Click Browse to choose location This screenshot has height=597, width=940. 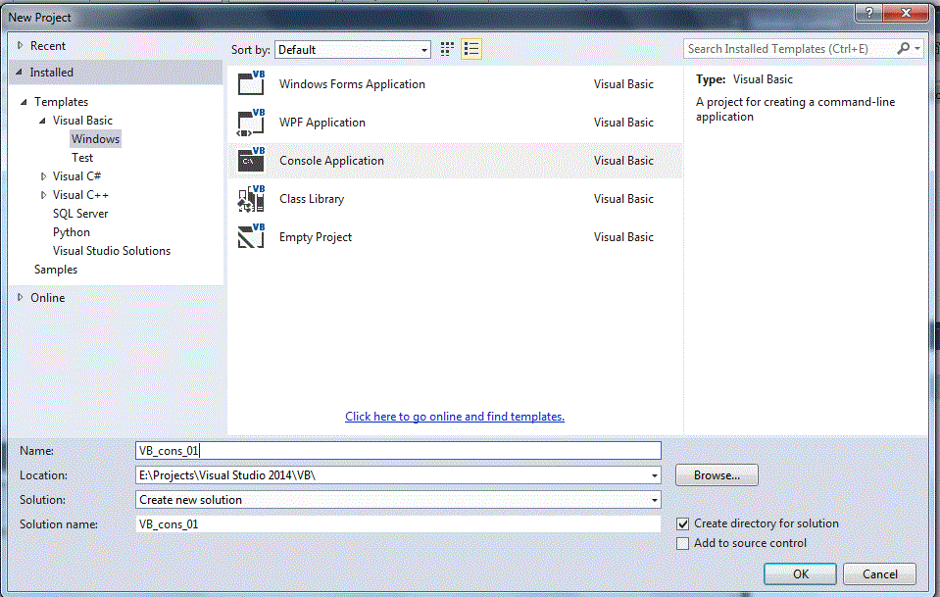717,475
